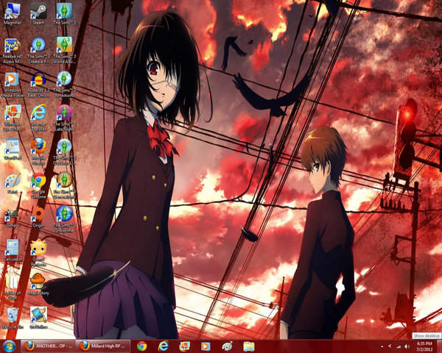Image resolution: width=442 pixels, height=353 pixels.
Task: Switch to Millard High RP Firefox window
Action: (x=103, y=346)
